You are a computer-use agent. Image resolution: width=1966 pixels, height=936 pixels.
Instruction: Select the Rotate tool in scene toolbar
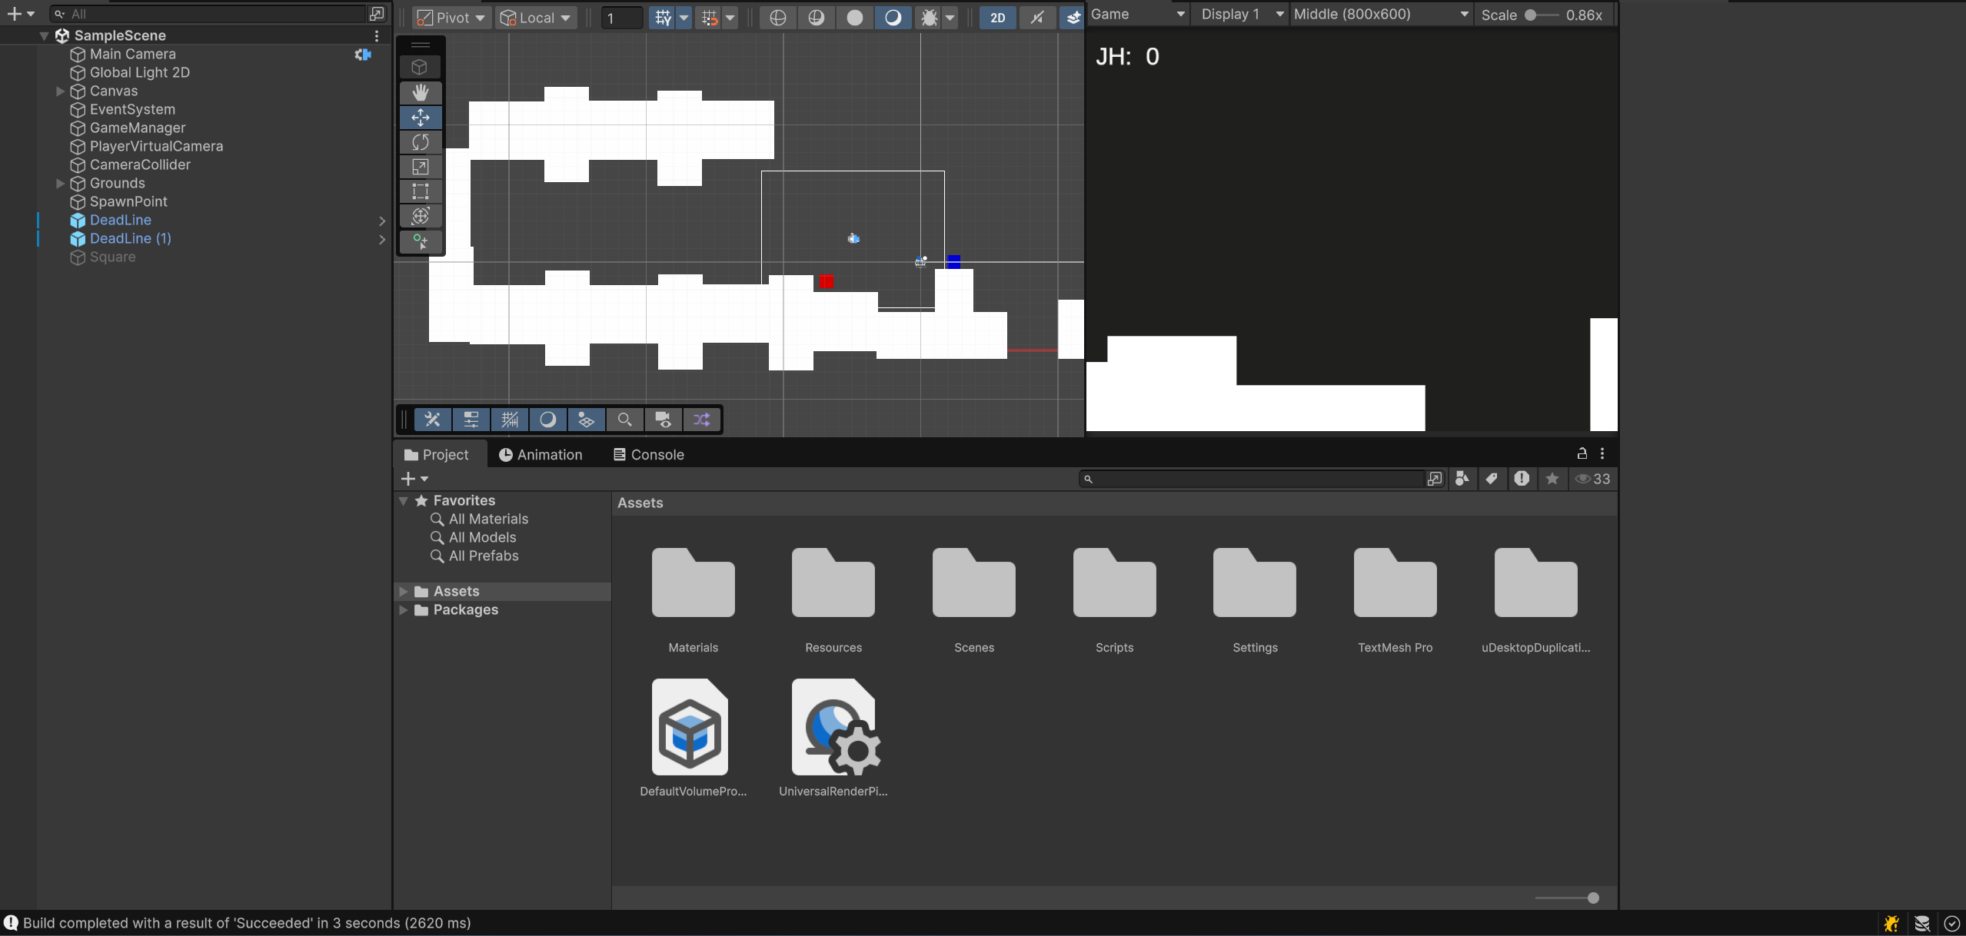click(x=420, y=142)
